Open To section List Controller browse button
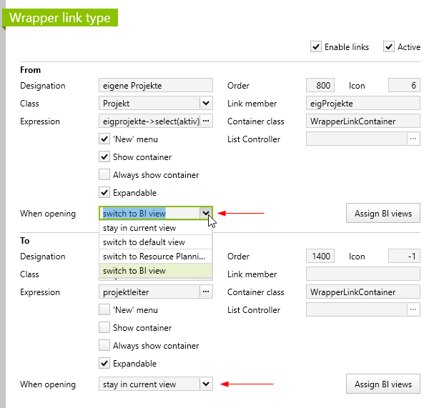The height and width of the screenshot is (408, 429). 413,309
